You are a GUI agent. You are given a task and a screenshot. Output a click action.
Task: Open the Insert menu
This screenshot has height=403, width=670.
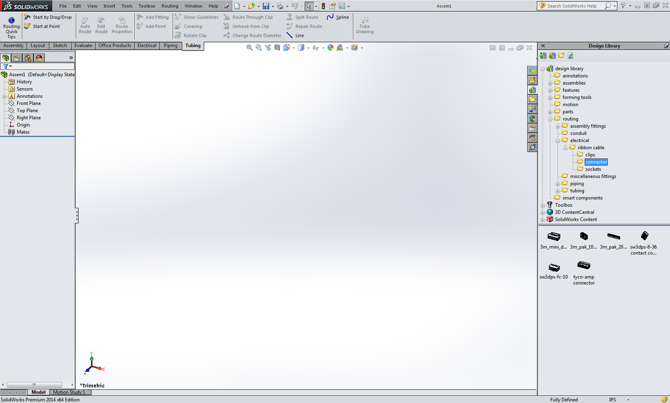click(x=109, y=6)
